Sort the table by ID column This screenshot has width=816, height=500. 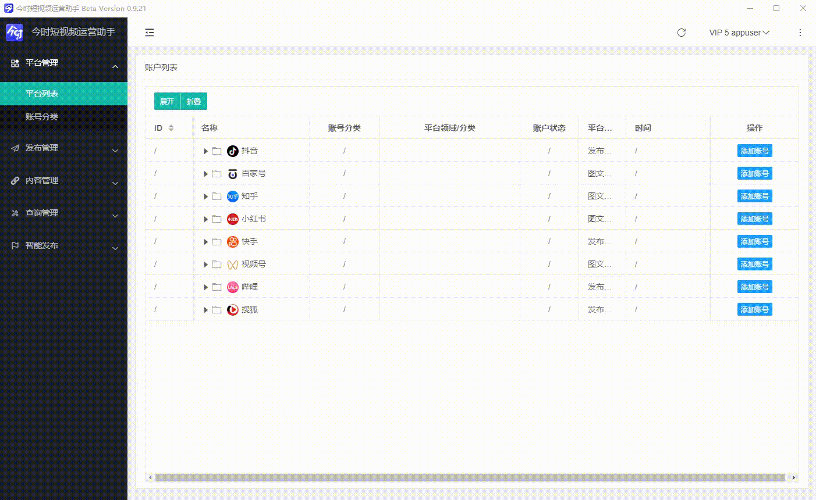171,128
